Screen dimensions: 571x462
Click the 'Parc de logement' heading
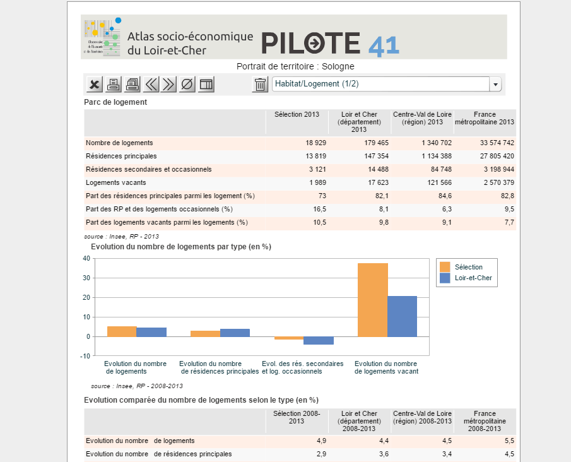pos(115,102)
